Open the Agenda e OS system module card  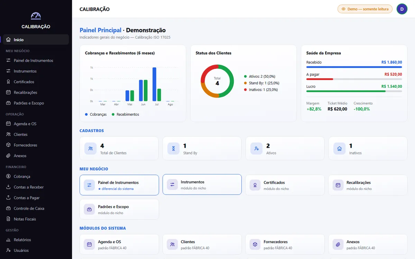[x=119, y=244]
